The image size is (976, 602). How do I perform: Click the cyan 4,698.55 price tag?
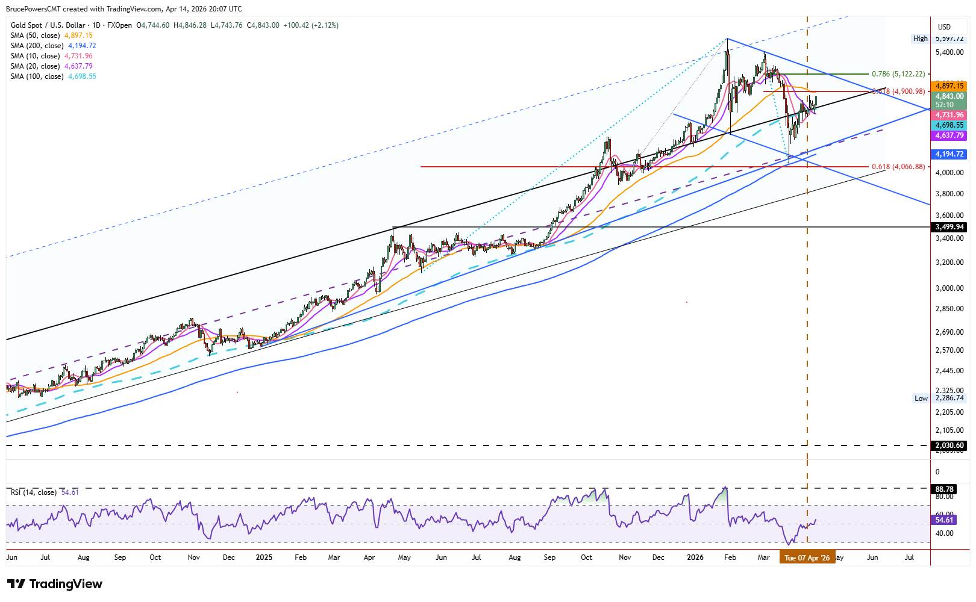(x=949, y=125)
